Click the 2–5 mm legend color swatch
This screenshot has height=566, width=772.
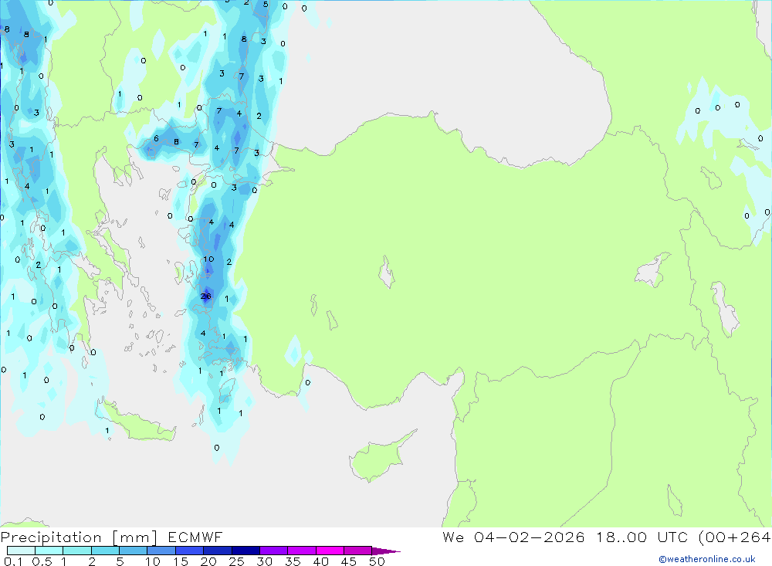coord(105,551)
